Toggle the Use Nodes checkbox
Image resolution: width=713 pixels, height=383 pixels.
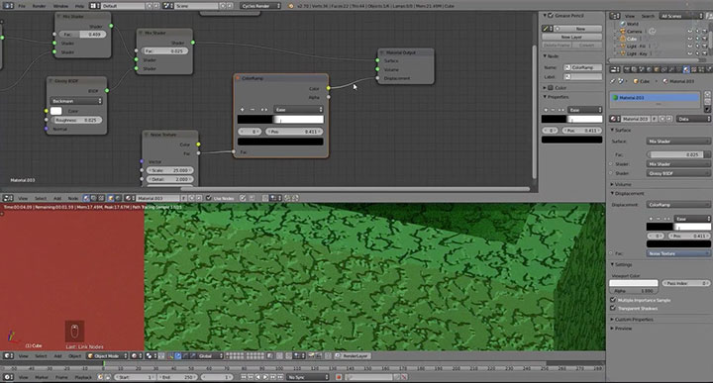coord(209,198)
